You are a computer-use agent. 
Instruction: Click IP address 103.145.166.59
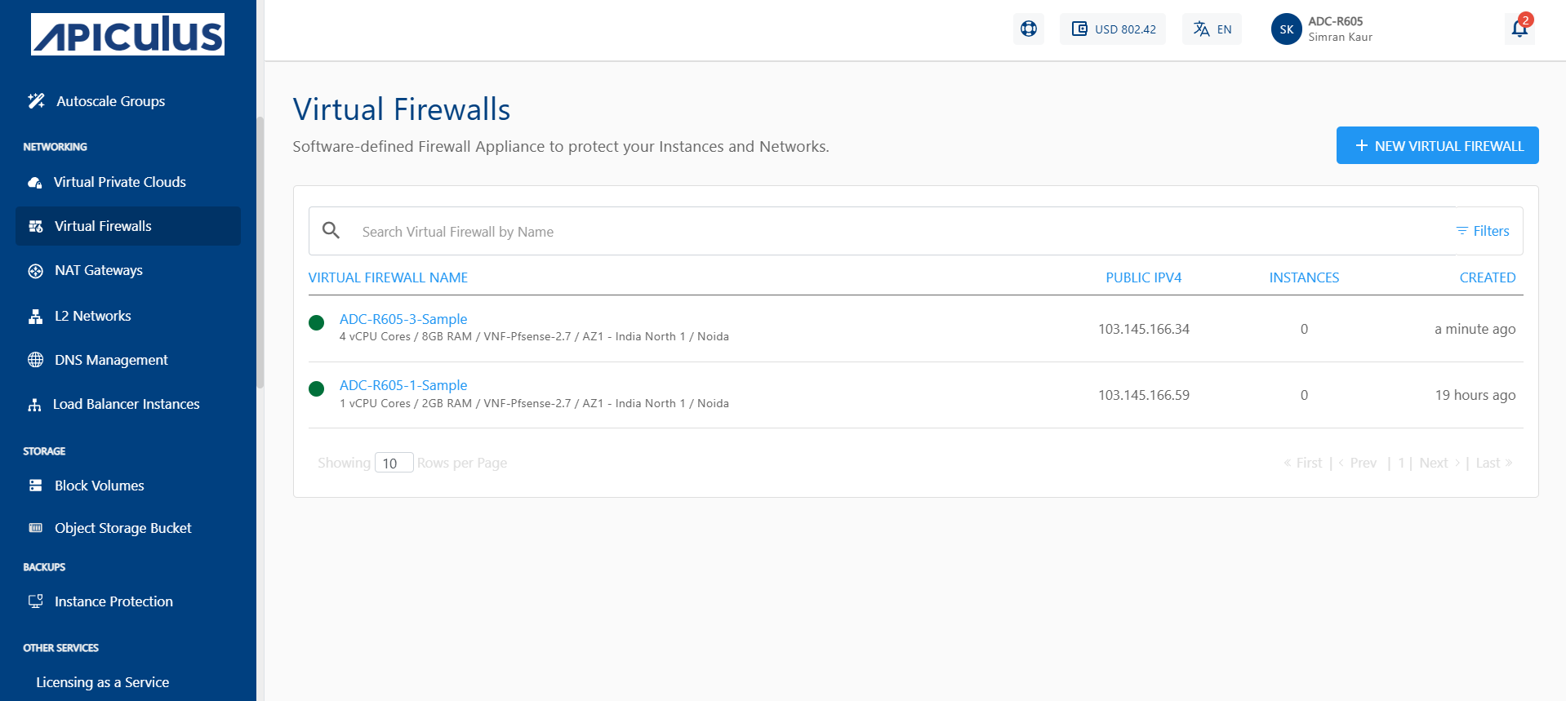(1143, 395)
